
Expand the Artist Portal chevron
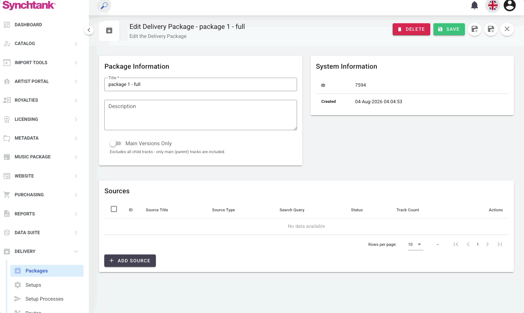click(76, 81)
